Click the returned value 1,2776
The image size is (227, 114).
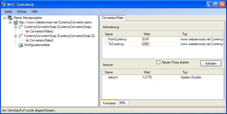147,77
